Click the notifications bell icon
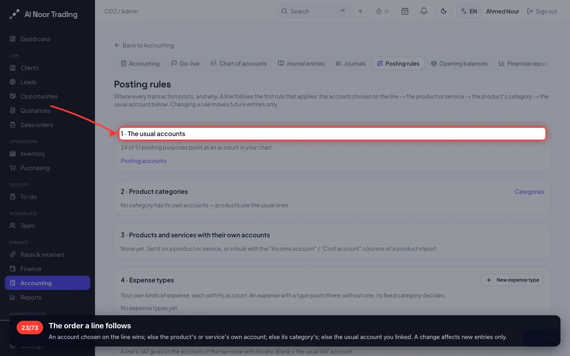The width and height of the screenshot is (570, 356). [424, 11]
